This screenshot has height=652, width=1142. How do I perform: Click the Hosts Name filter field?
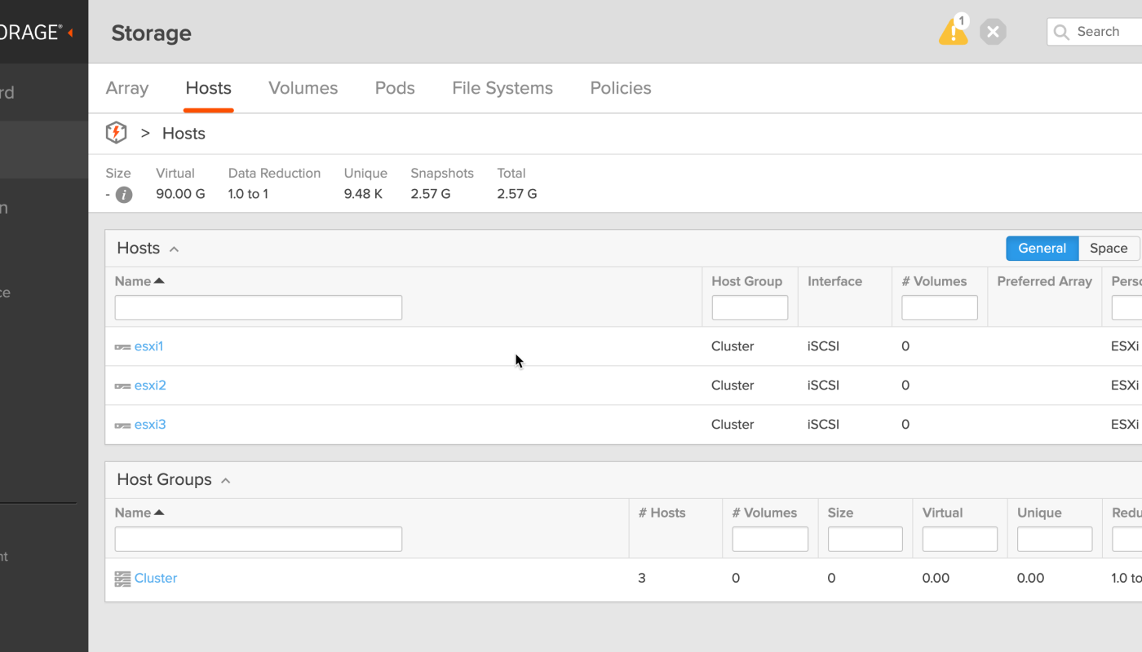(x=259, y=308)
